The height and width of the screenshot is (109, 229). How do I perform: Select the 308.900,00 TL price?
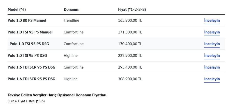click(x=130, y=79)
